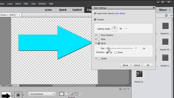The height and width of the screenshot is (98, 174).
Task: Expand the Stroke section triangle
Action: 96,59
